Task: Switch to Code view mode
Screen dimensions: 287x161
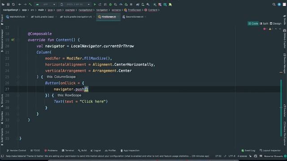Action: coord(253,24)
